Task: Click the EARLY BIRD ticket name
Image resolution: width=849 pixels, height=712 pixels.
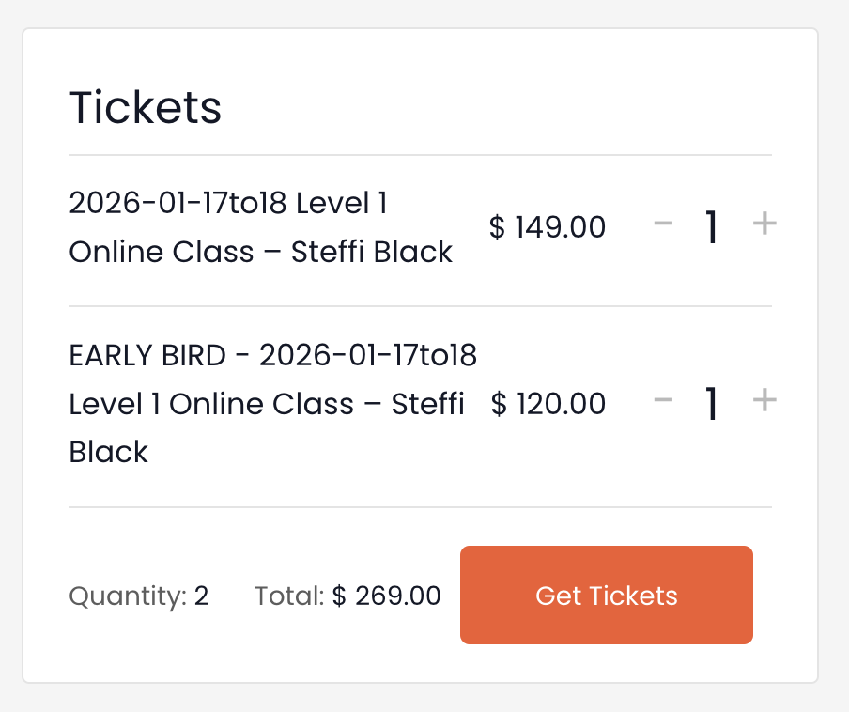Action: click(272, 404)
